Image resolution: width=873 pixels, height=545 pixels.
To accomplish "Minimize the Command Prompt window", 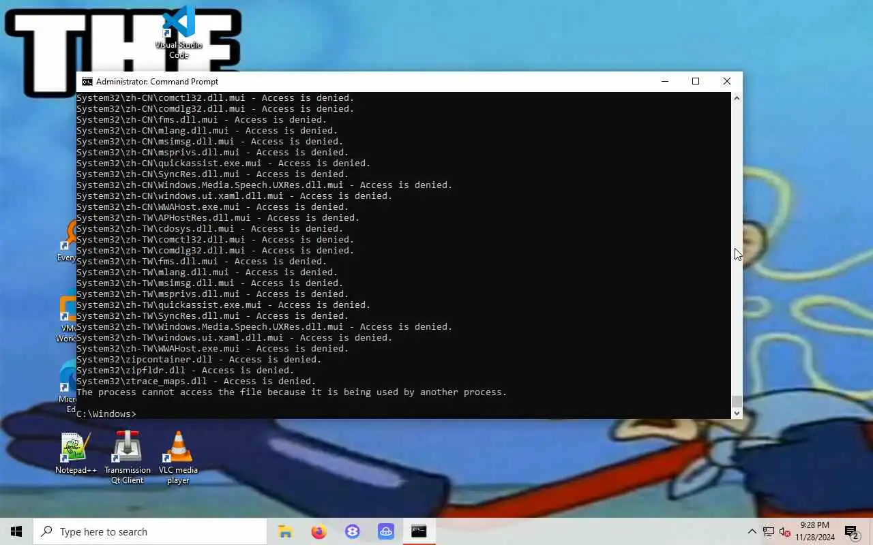I will tap(664, 81).
